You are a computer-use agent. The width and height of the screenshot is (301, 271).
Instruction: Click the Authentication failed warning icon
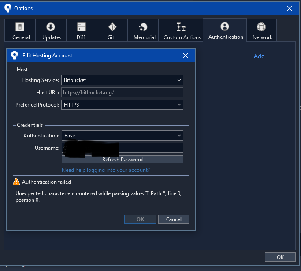(x=16, y=182)
